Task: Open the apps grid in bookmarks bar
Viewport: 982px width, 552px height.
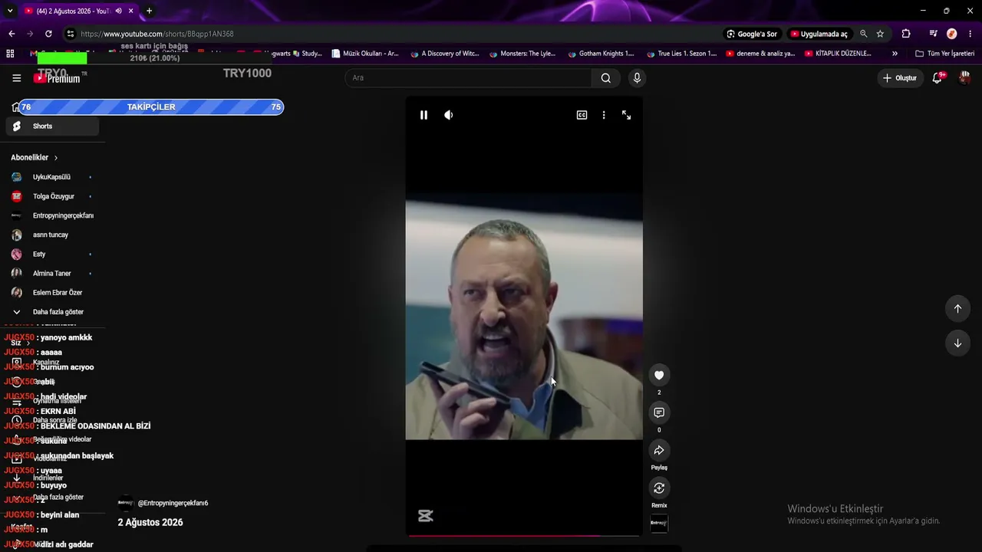Action: pyautogui.click(x=10, y=54)
